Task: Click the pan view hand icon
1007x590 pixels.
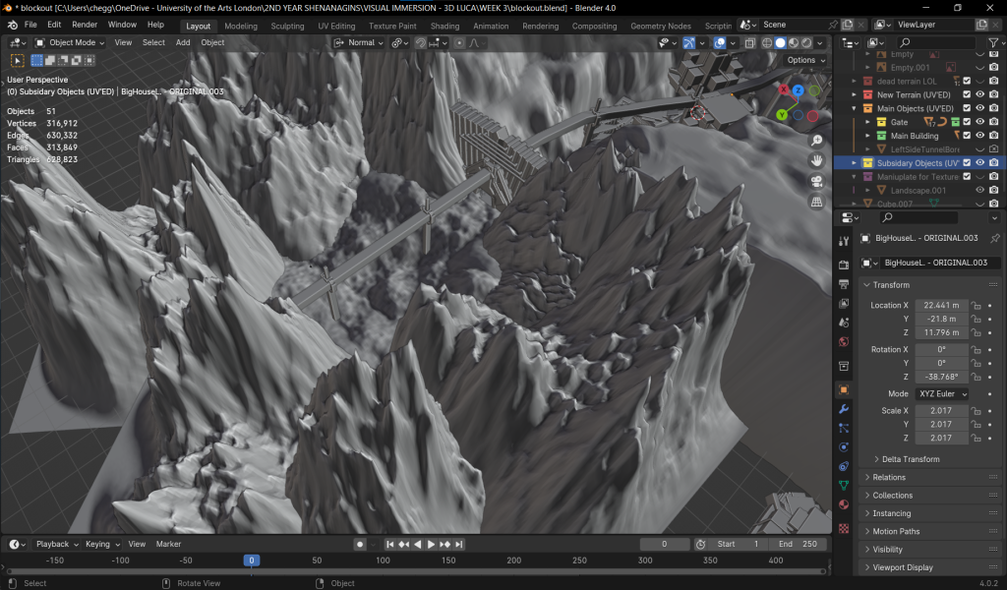Action: point(816,160)
